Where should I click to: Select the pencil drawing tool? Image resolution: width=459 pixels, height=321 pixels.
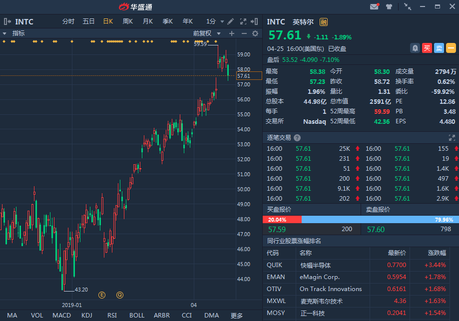click(x=230, y=21)
